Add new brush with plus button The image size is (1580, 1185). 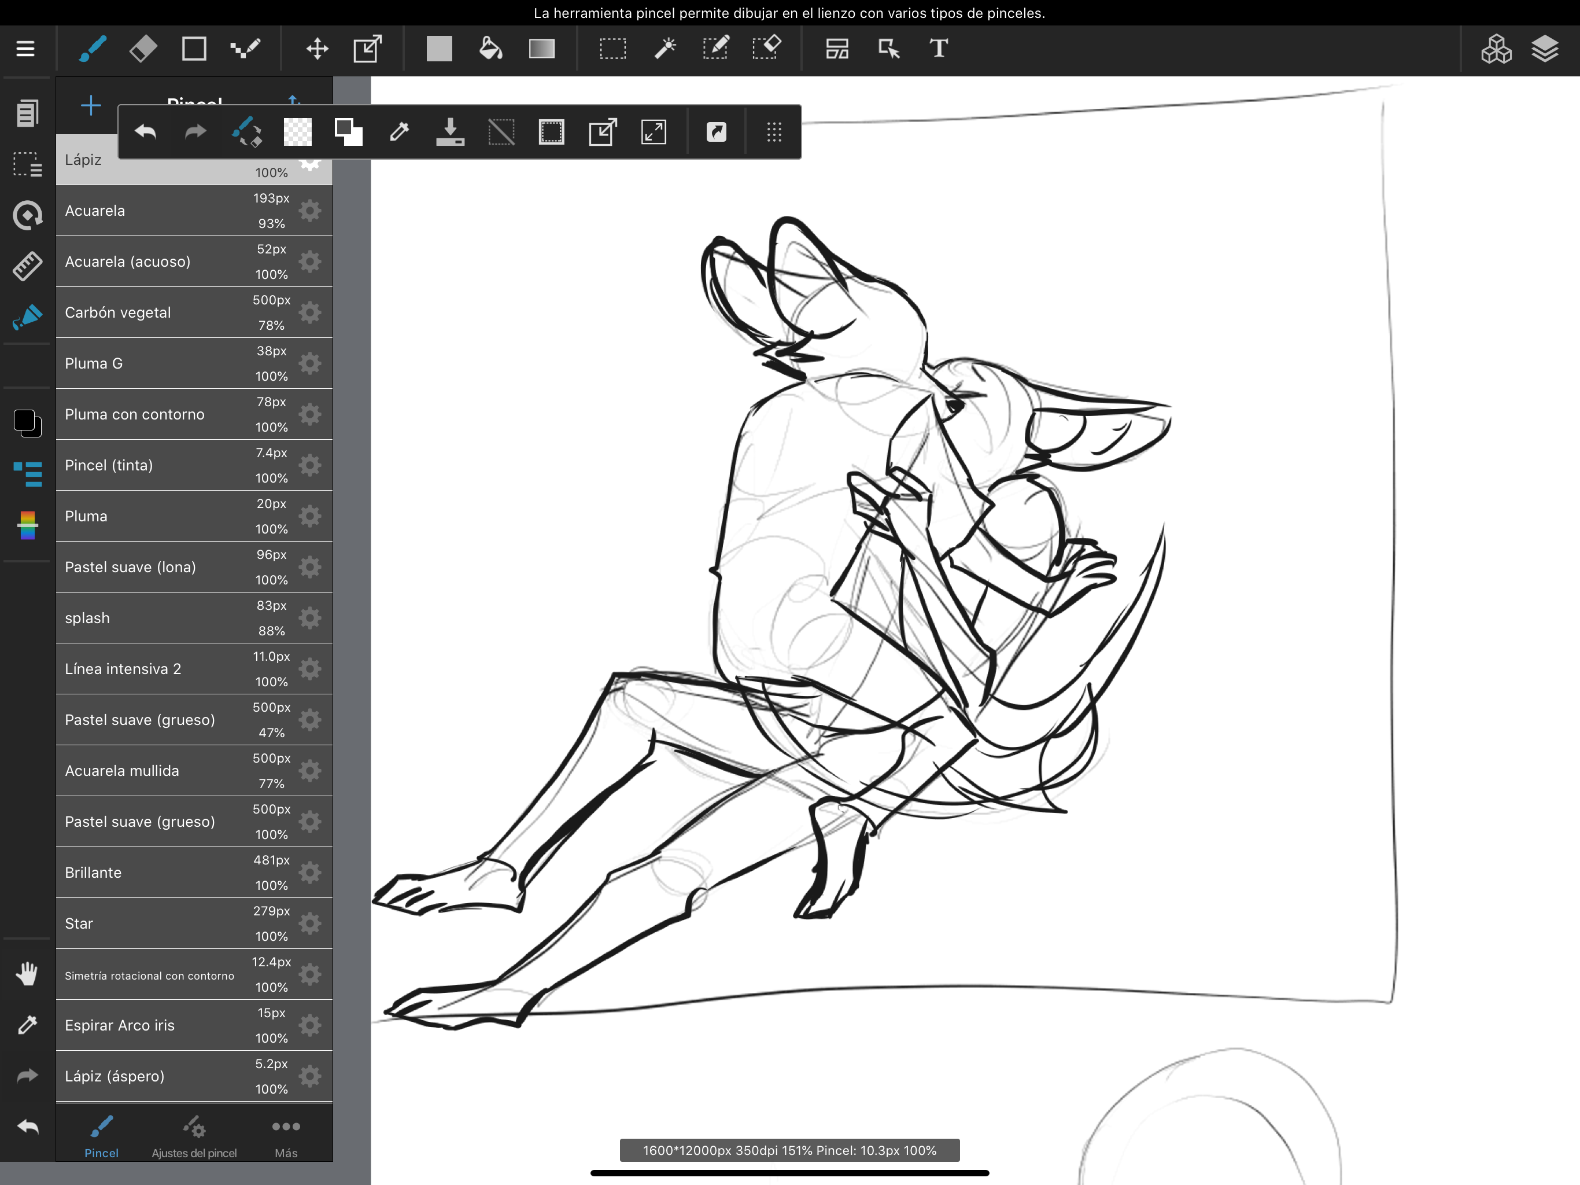pyautogui.click(x=91, y=106)
